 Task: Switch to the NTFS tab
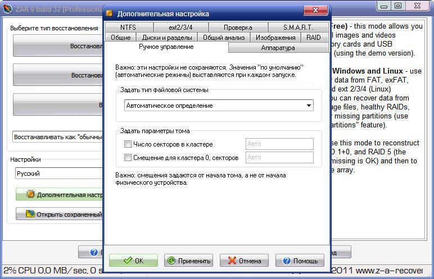(x=128, y=28)
